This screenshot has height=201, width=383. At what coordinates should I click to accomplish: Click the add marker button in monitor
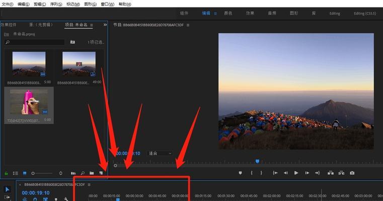tap(241, 173)
